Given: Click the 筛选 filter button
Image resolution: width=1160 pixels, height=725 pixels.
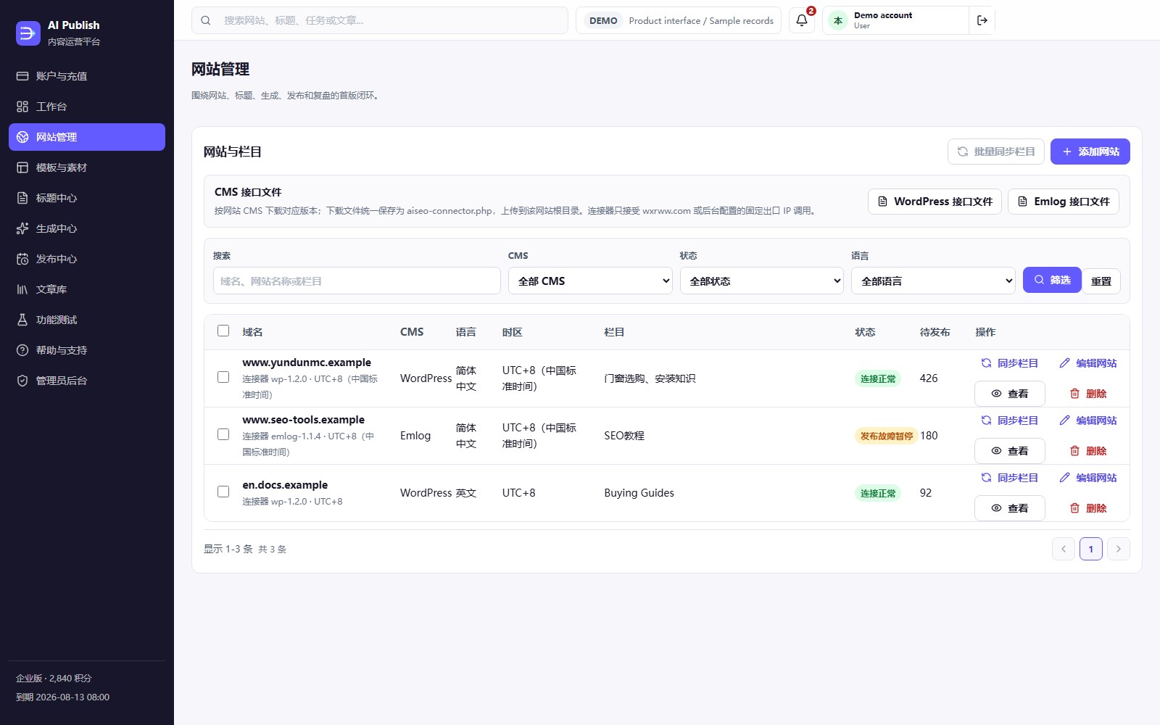Looking at the screenshot, I should (1052, 280).
